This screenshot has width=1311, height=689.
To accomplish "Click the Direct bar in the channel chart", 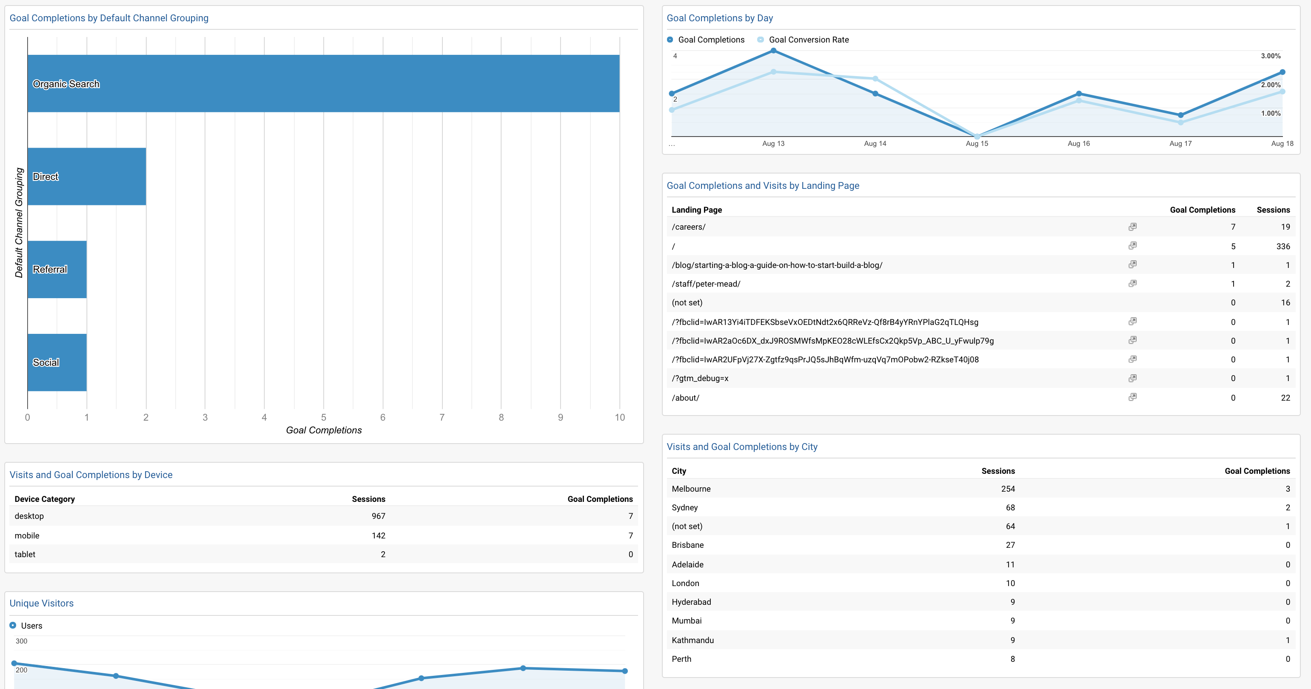I will [x=86, y=177].
